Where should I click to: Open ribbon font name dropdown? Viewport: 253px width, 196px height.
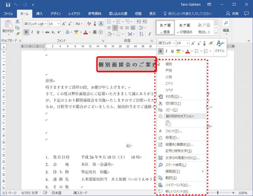pos(46,24)
